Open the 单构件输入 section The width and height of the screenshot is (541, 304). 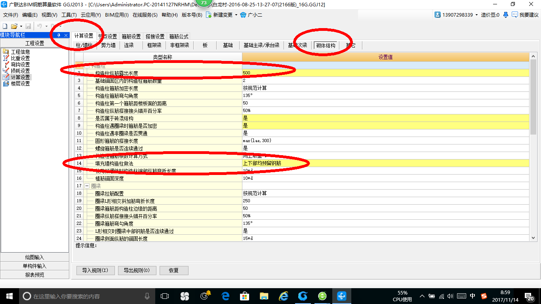point(35,266)
